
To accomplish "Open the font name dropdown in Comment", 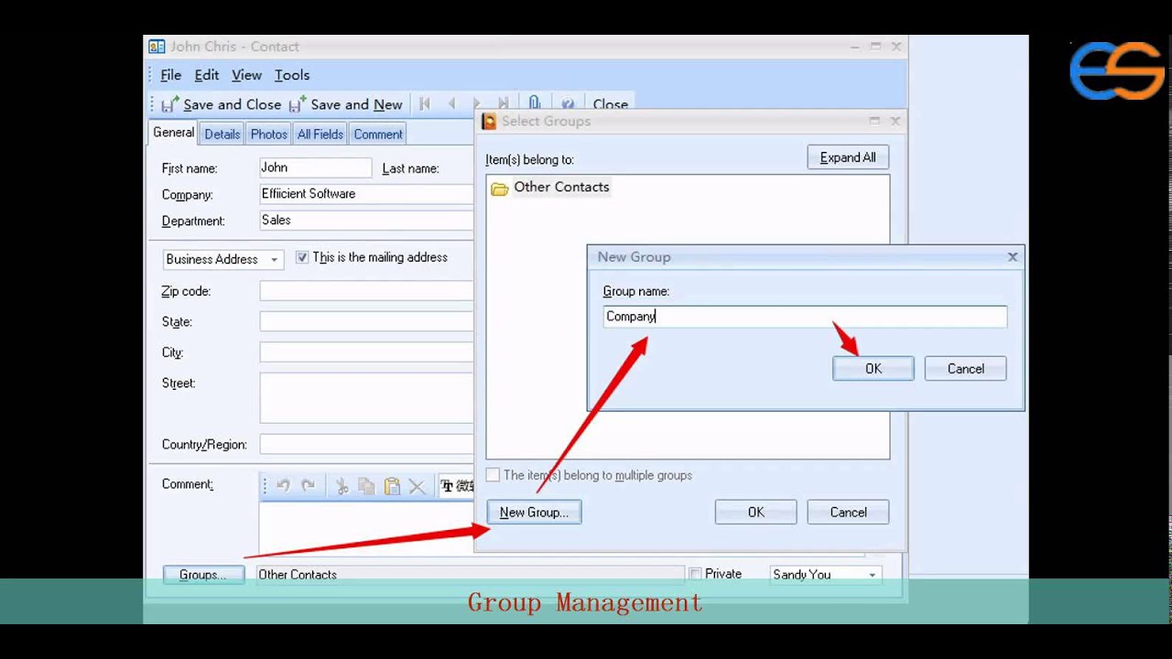I will (457, 486).
